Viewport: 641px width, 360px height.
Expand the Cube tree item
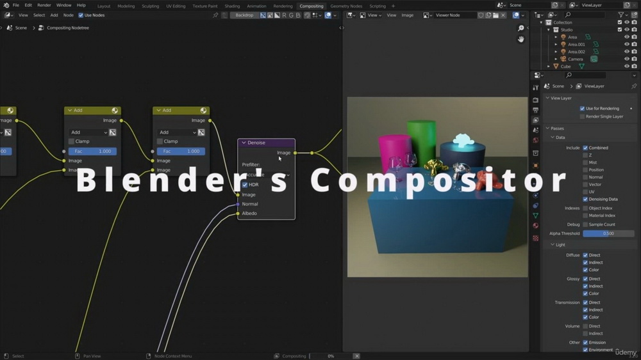pyautogui.click(x=549, y=67)
